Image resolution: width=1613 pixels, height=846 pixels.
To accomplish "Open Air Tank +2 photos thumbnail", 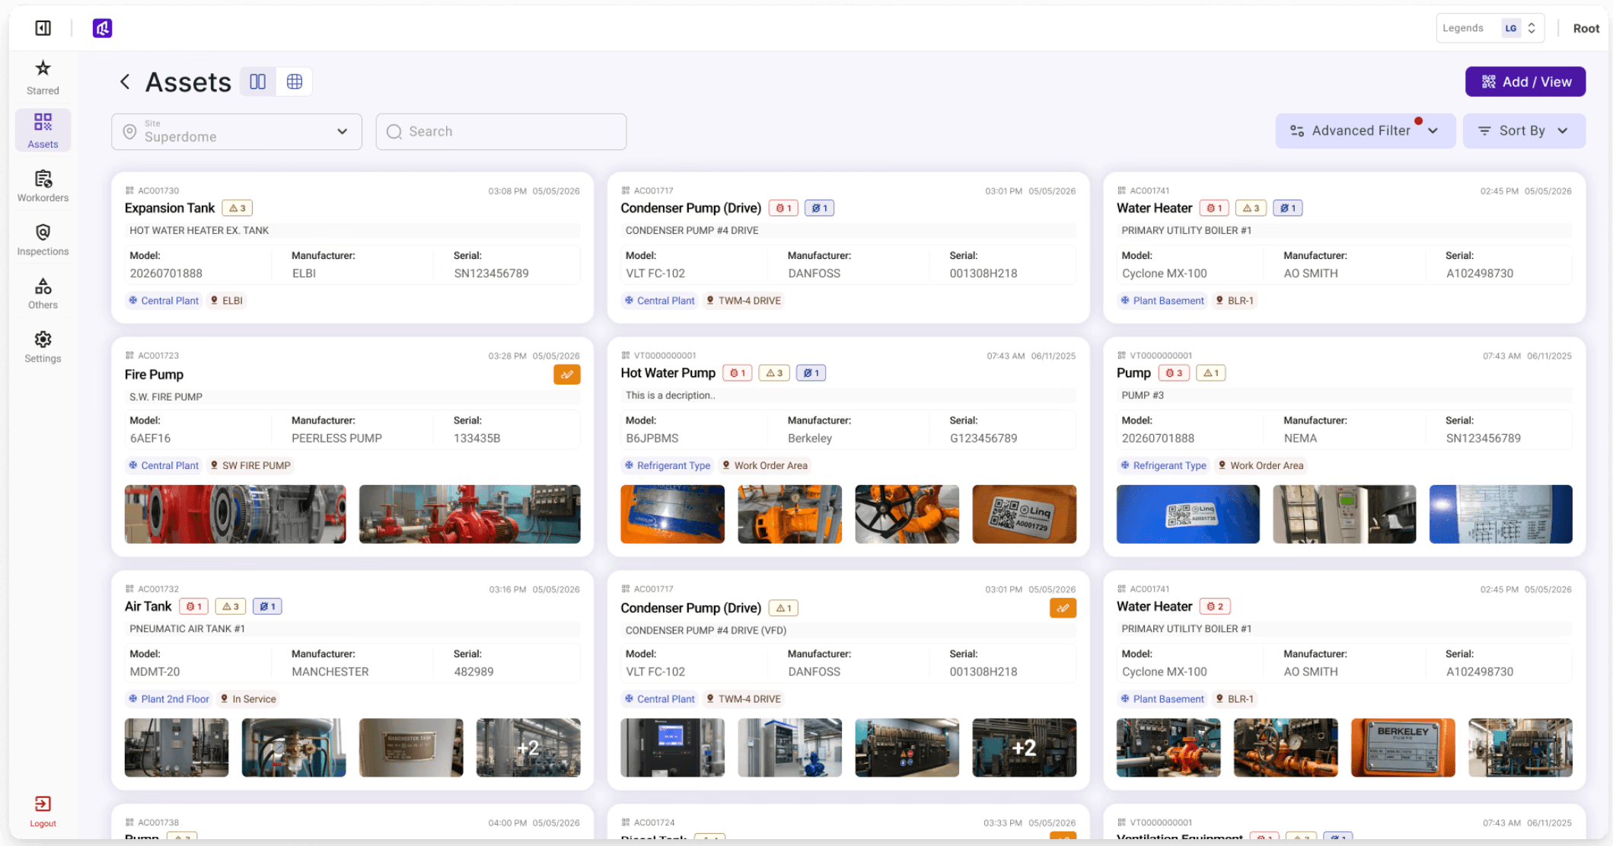I will pos(528,748).
